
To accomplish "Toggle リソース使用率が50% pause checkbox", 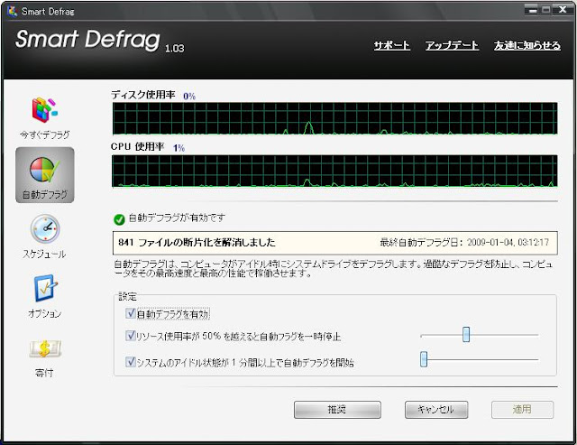I will [130, 336].
